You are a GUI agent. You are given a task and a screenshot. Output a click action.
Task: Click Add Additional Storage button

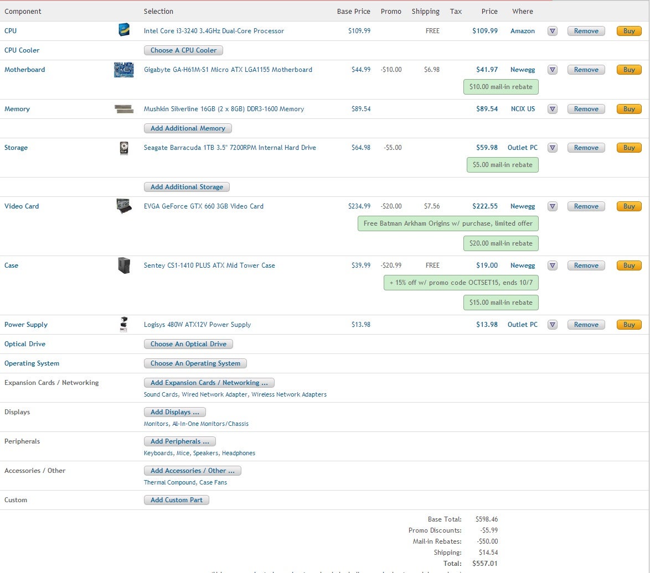point(187,187)
